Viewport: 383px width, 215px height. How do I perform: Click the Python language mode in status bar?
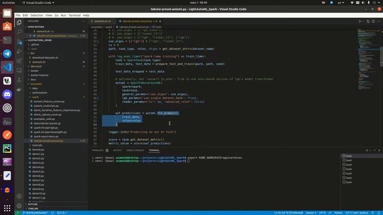(338, 213)
